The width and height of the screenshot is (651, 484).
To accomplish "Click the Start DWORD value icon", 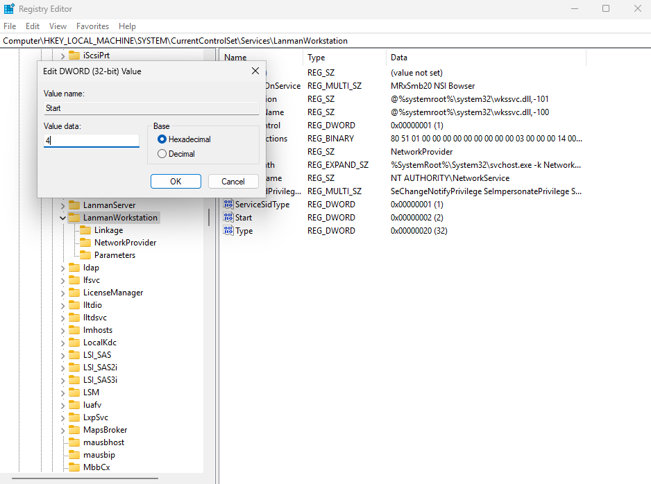I will (228, 217).
